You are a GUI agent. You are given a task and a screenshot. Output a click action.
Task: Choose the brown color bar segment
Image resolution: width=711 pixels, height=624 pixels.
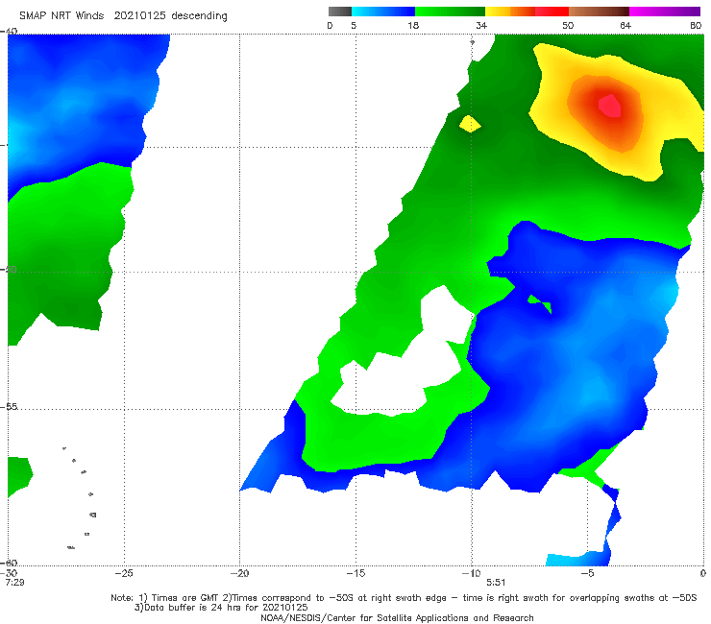[x=599, y=12]
